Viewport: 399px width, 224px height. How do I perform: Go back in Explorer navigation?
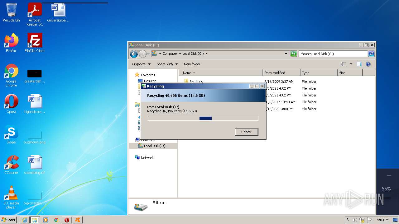tap(134, 54)
